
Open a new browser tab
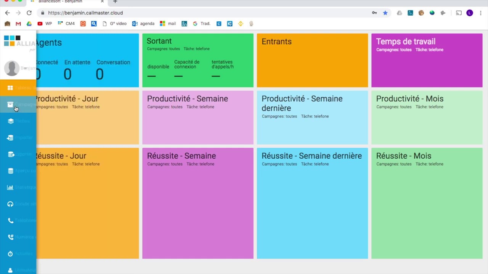click(x=115, y=2)
